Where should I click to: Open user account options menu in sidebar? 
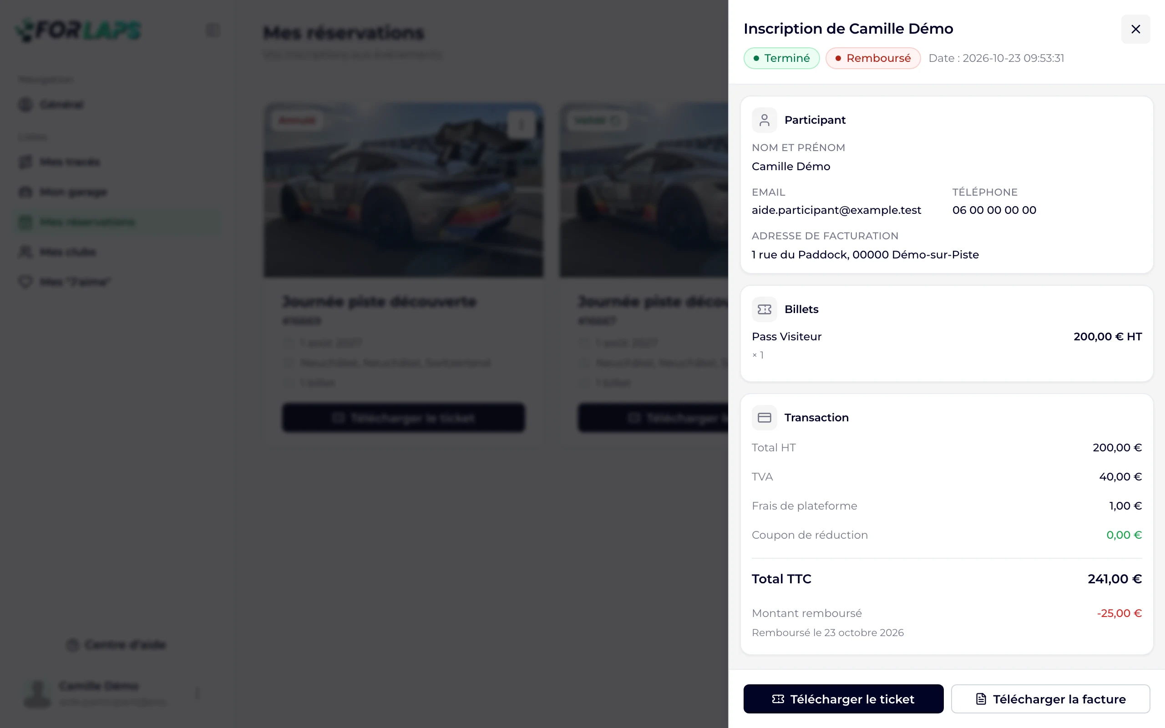(x=198, y=693)
